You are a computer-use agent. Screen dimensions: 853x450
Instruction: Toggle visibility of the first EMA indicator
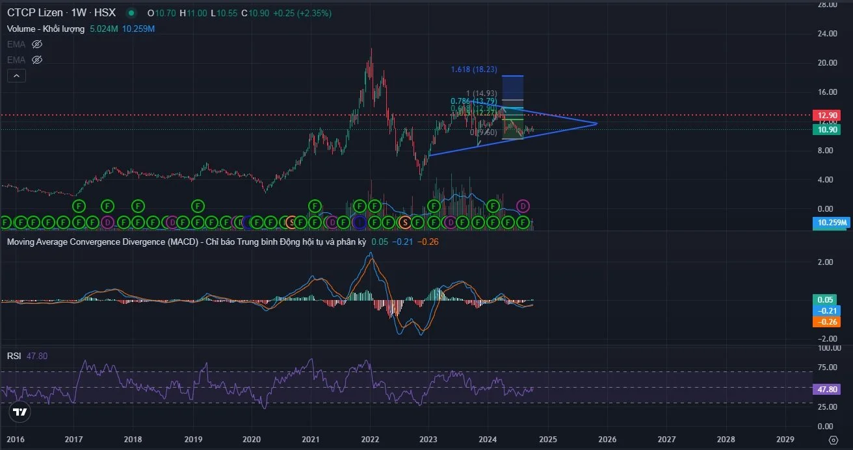[37, 44]
